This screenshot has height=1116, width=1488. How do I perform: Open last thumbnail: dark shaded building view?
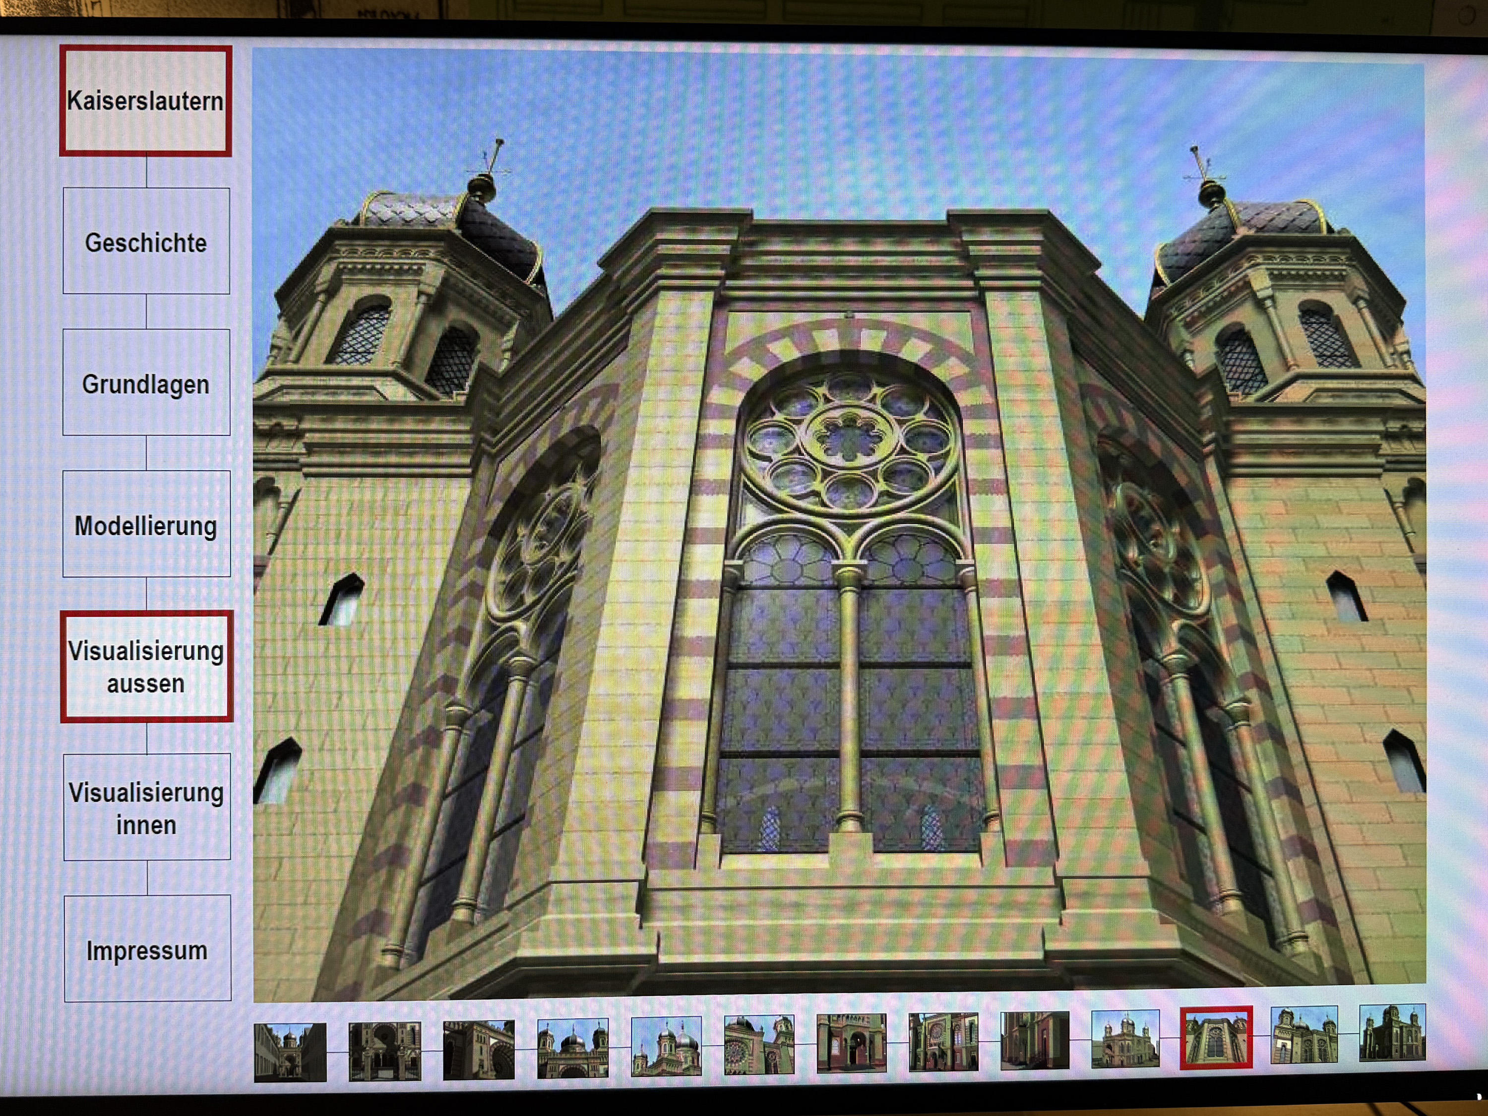pyautogui.click(x=1392, y=1033)
